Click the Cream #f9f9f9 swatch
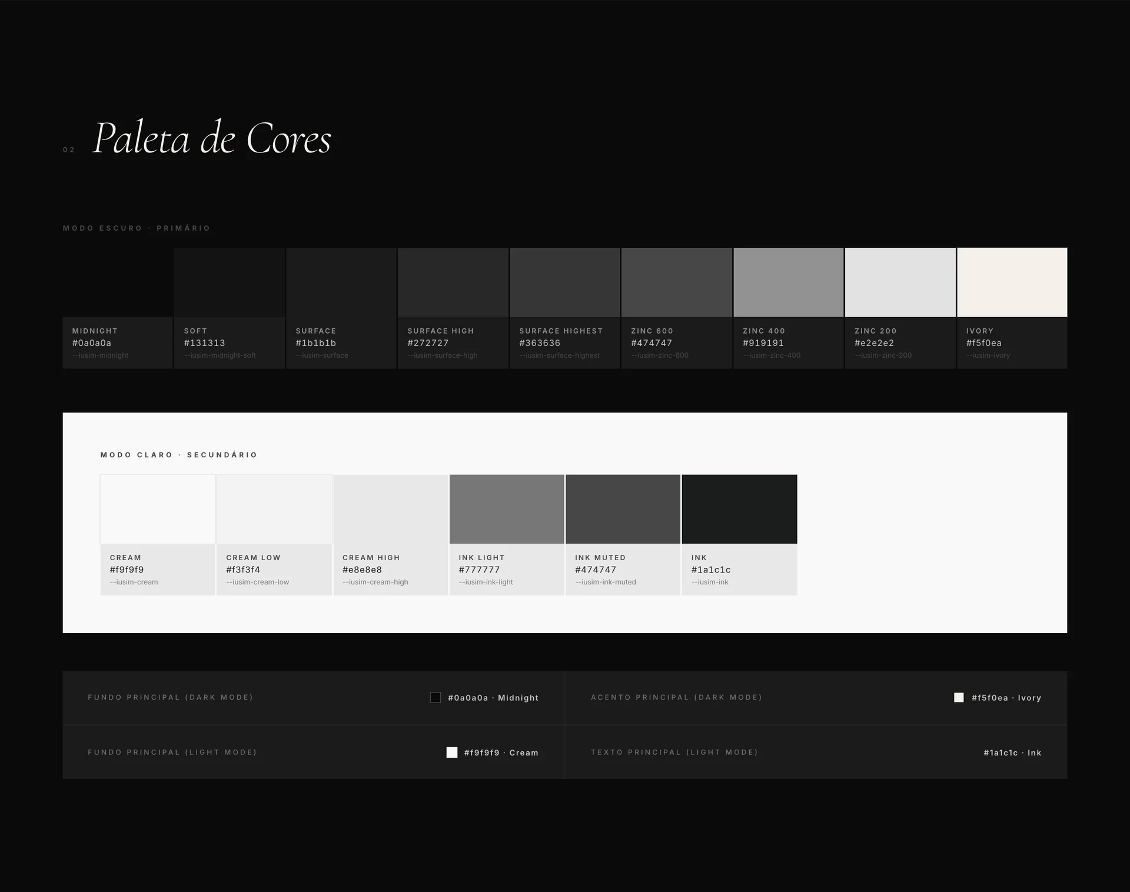 coord(158,509)
